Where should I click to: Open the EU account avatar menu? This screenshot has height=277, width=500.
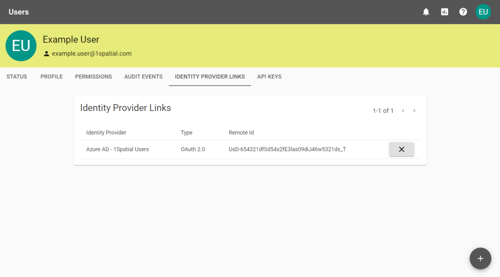coord(483,12)
